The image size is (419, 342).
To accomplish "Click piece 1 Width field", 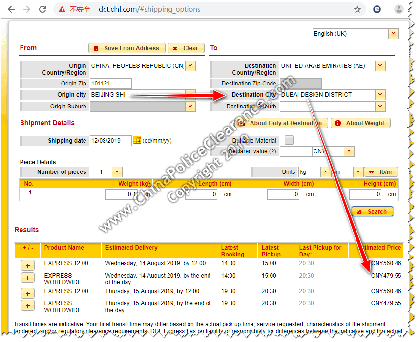I will [283, 194].
